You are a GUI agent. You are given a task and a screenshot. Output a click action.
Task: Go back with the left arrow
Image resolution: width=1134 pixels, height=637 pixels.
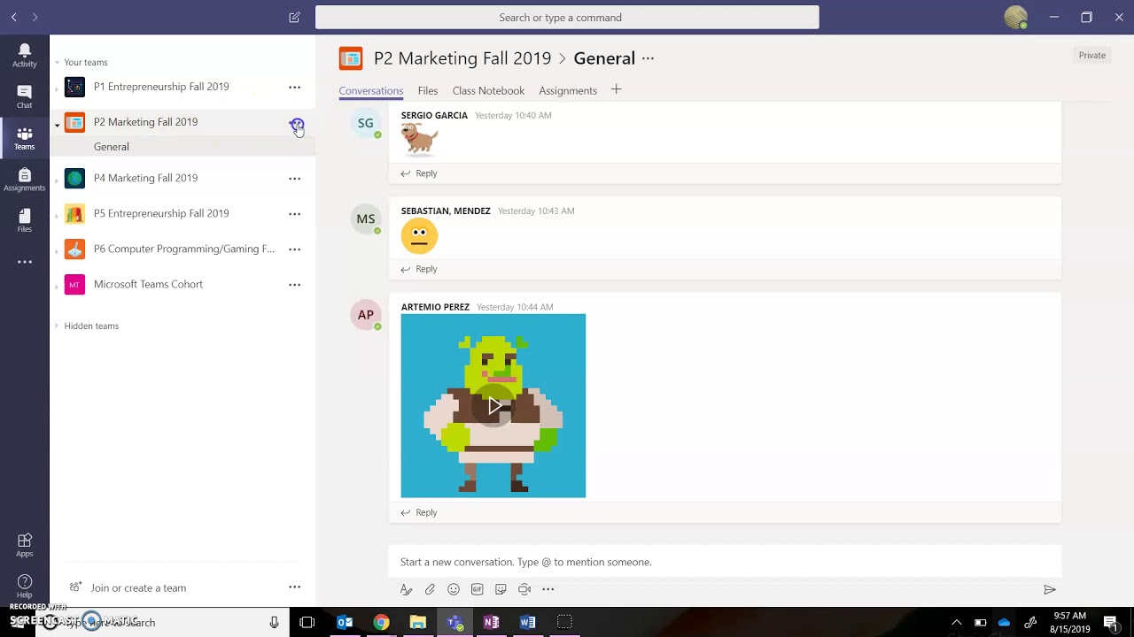pos(14,17)
